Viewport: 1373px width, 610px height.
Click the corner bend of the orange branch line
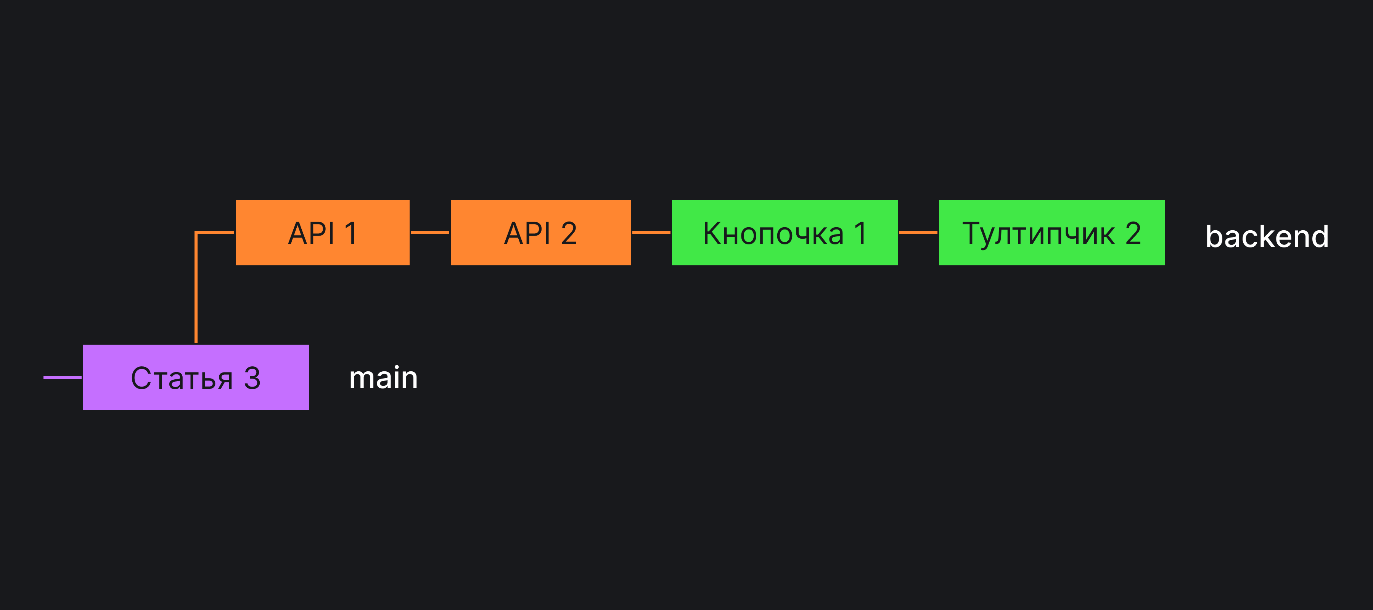coord(196,232)
